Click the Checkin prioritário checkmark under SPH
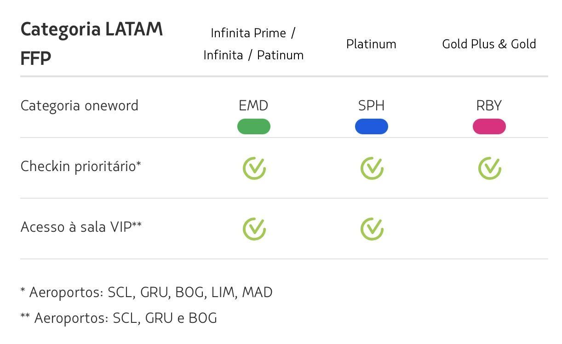The image size is (562, 344). tap(372, 168)
